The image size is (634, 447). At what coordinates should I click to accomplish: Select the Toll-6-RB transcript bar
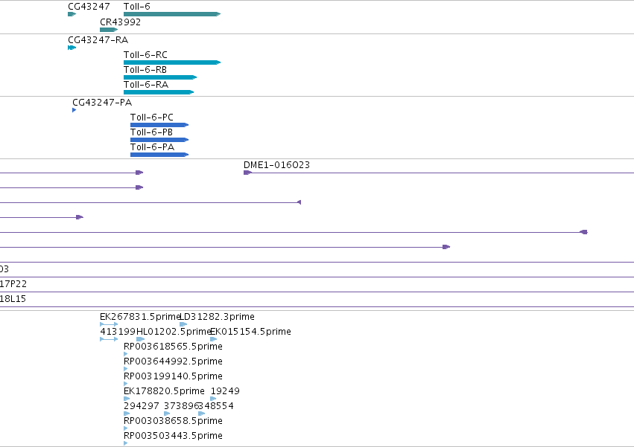(x=160, y=77)
